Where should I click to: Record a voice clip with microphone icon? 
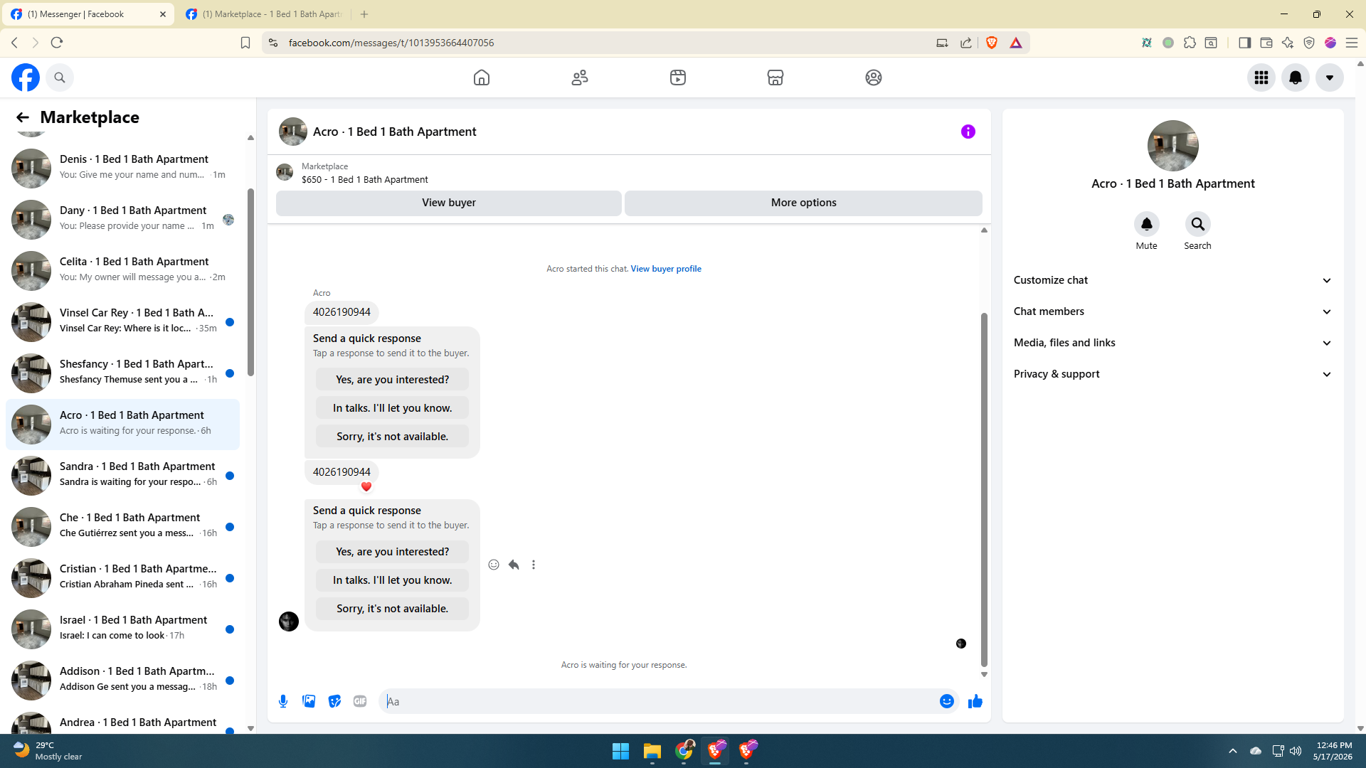[283, 702]
